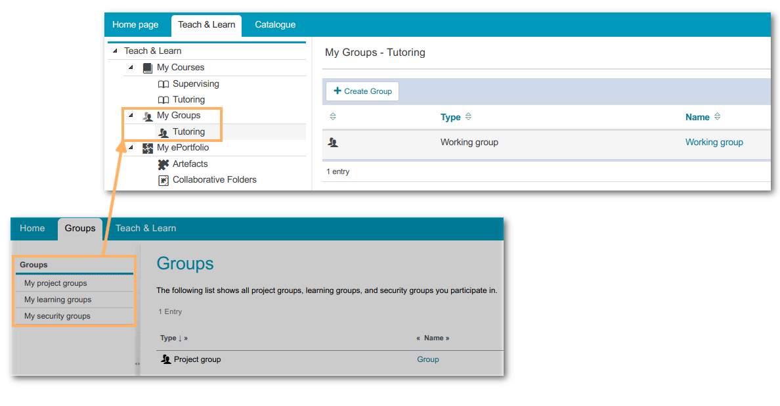The height and width of the screenshot is (406, 780).
Task: Click the Supervising open-book icon
Action: point(163,84)
